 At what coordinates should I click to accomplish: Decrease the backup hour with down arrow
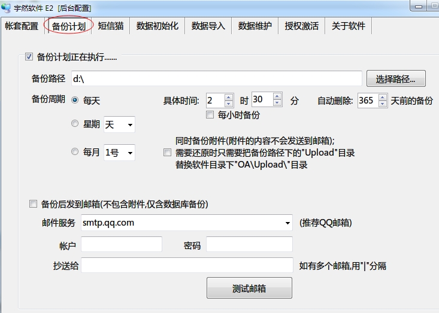point(229,104)
